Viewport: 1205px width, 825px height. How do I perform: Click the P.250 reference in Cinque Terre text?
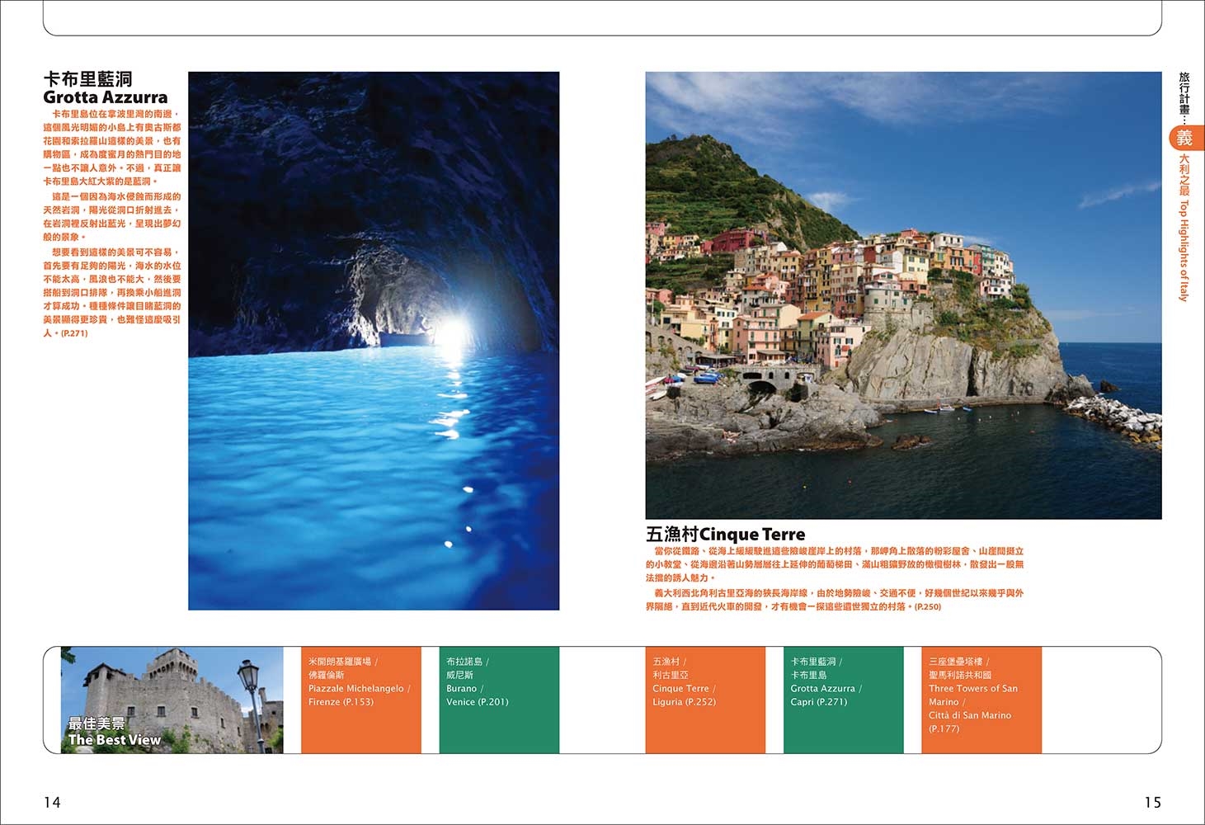(927, 606)
